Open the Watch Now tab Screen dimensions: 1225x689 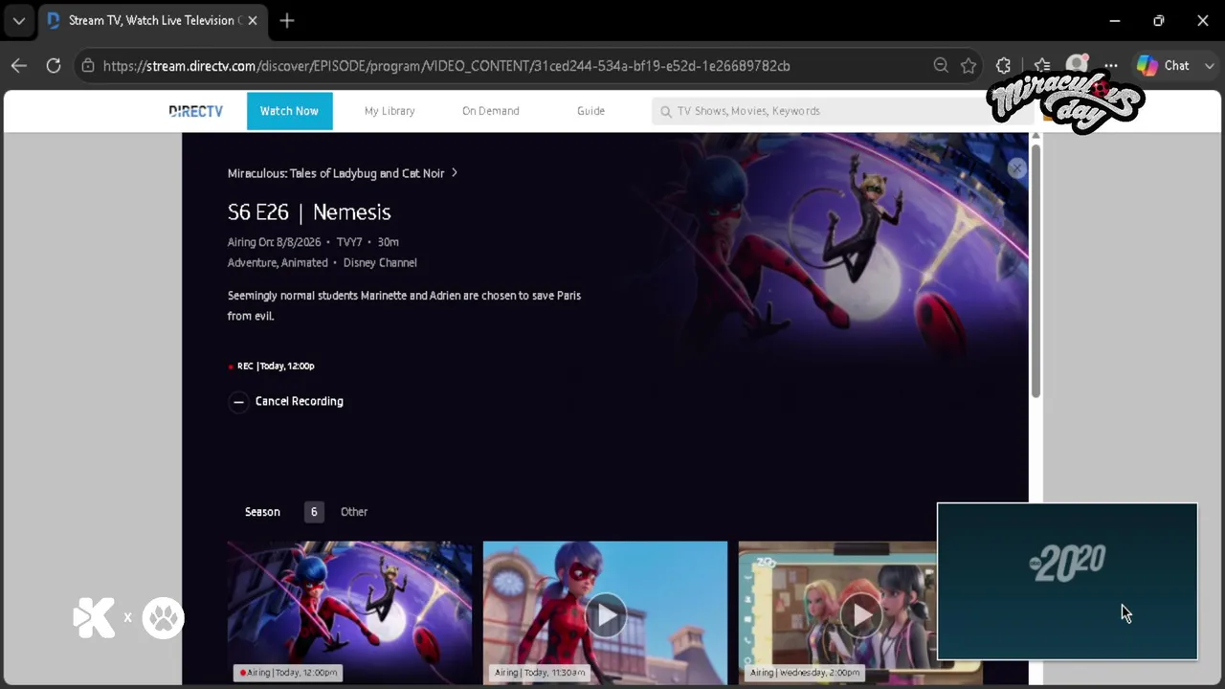pyautogui.click(x=289, y=111)
